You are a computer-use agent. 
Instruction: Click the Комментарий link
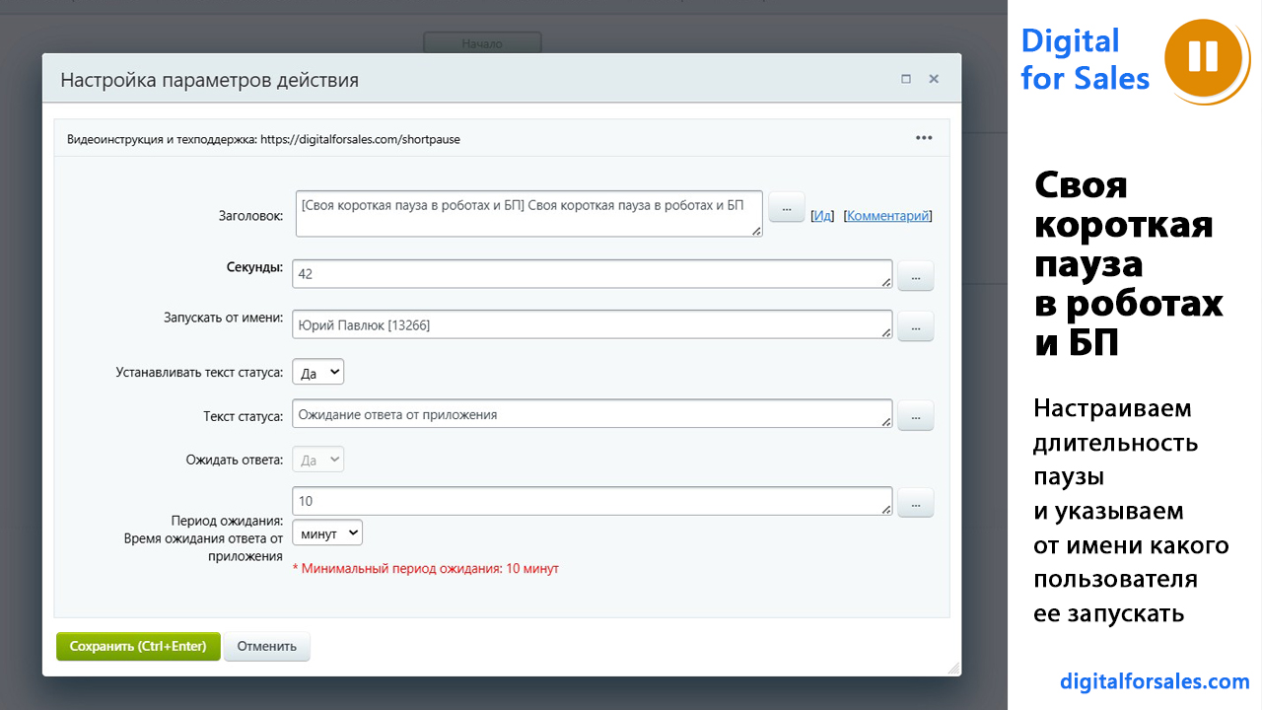[888, 216]
